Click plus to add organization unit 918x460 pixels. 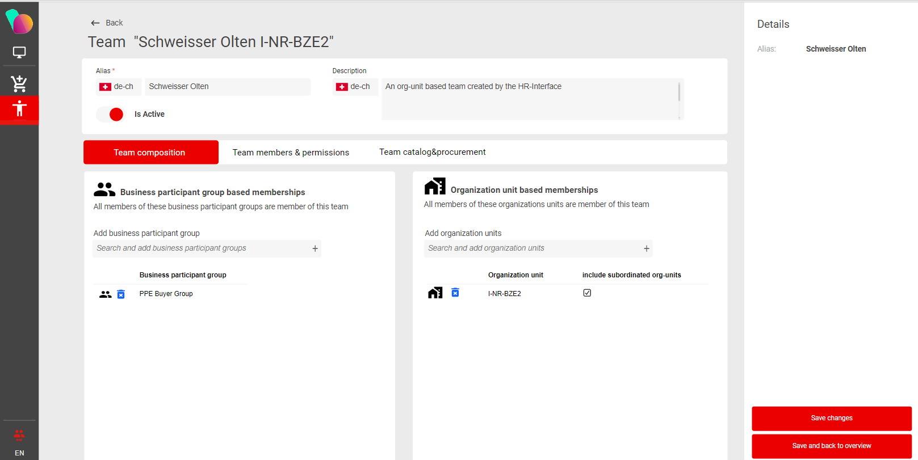click(x=646, y=248)
